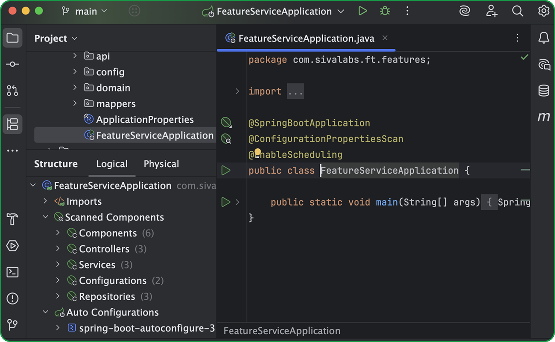Image resolution: width=555 pixels, height=342 pixels.
Task: Click the gutter icon beside @ConfigurationPropertiesScan
Action: click(x=226, y=139)
